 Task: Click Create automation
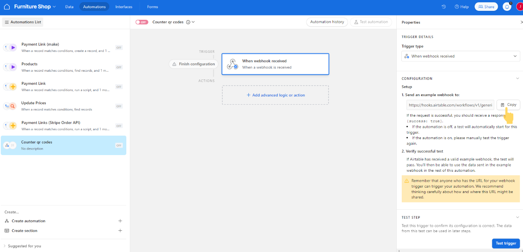(28, 221)
